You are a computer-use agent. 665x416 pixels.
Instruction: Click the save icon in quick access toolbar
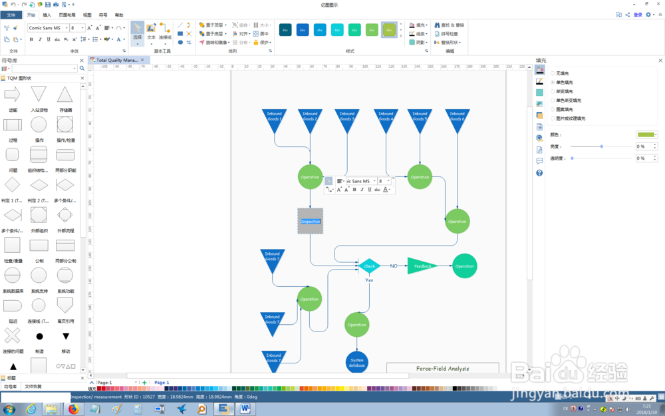48,4
